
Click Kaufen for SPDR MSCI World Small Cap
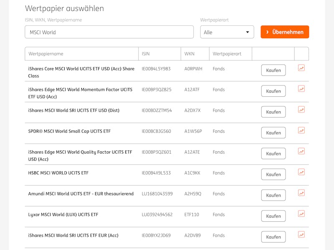pos(273,132)
